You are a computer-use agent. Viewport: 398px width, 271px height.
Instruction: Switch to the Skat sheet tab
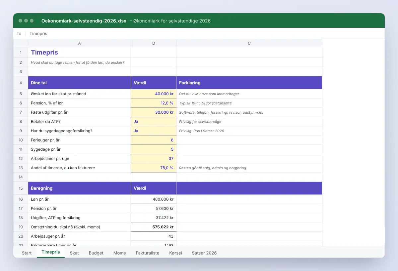[x=74, y=253]
